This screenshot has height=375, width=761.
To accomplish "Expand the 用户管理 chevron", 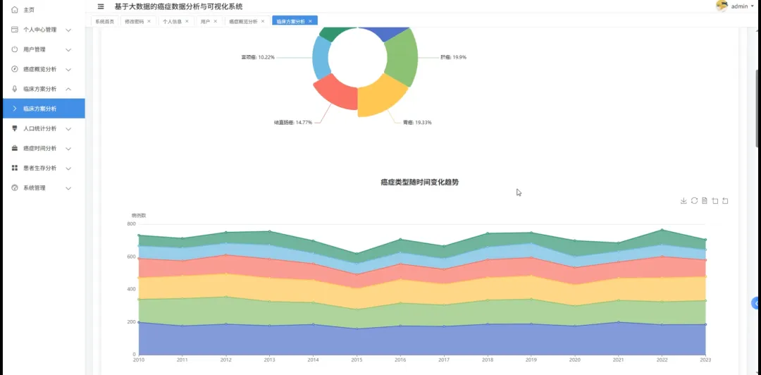I will pos(68,49).
